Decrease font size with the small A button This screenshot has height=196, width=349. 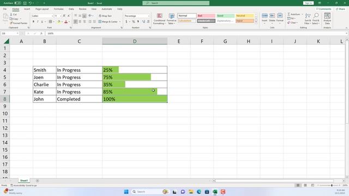coord(69,16)
